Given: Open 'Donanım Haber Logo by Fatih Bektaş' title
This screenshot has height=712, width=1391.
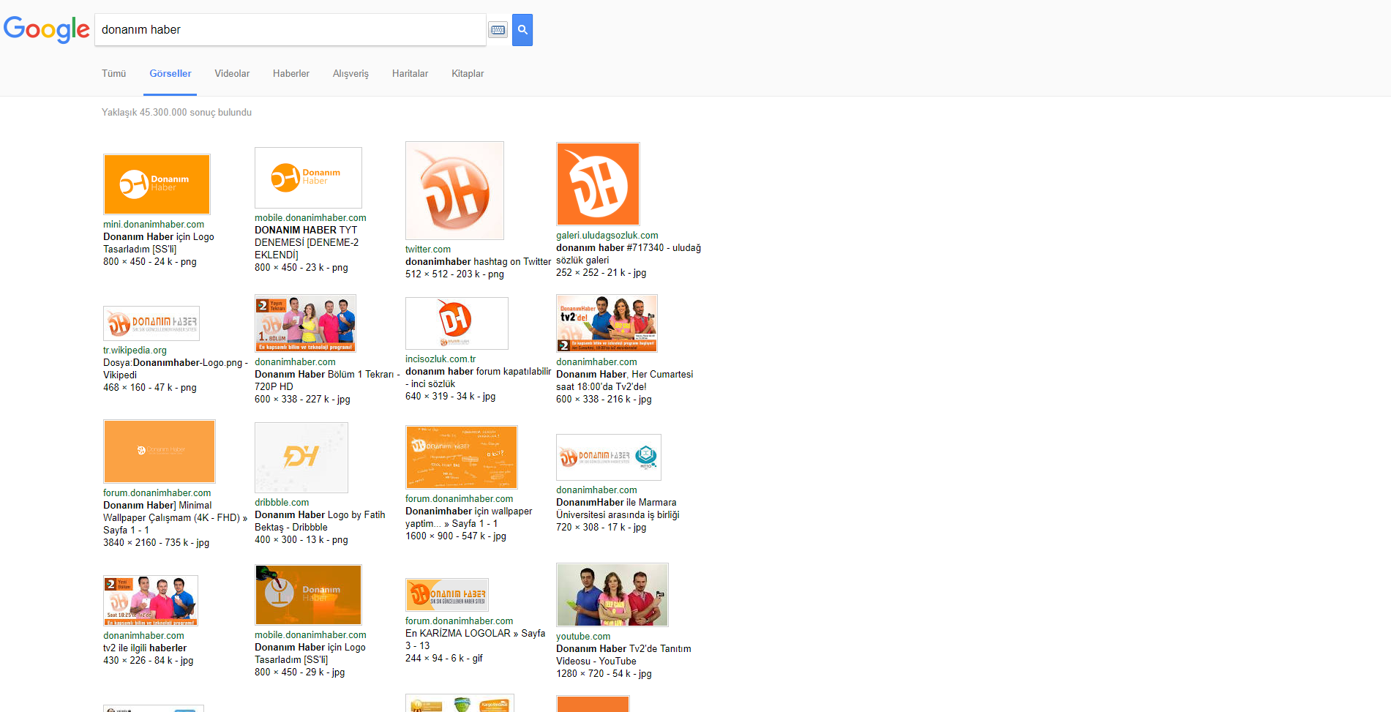Looking at the screenshot, I should [x=320, y=521].
